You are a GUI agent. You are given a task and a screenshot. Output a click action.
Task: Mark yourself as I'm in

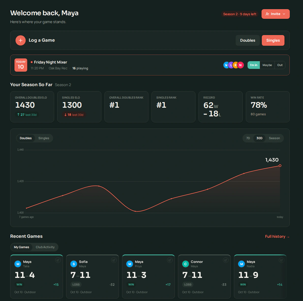pyautogui.click(x=253, y=65)
